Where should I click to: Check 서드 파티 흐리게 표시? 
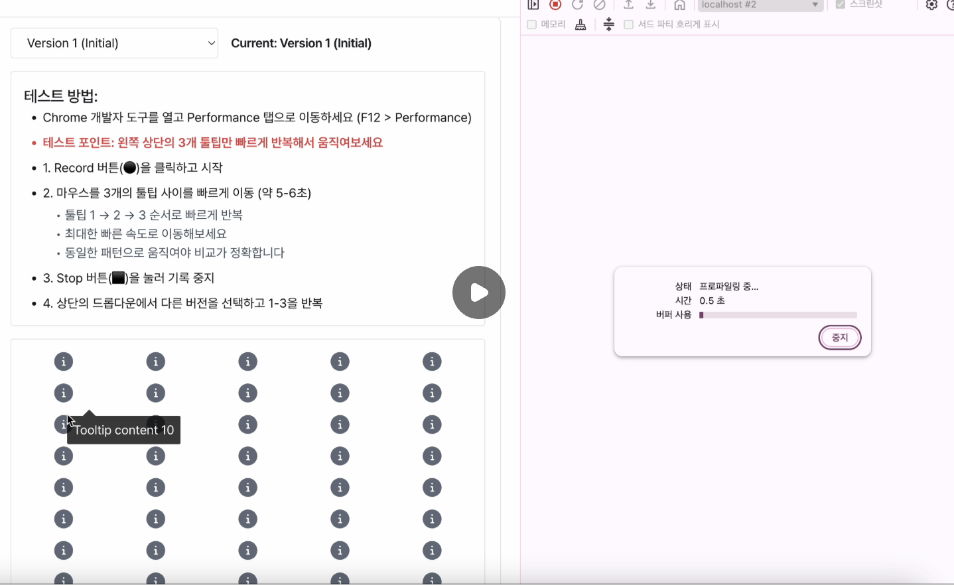(628, 24)
